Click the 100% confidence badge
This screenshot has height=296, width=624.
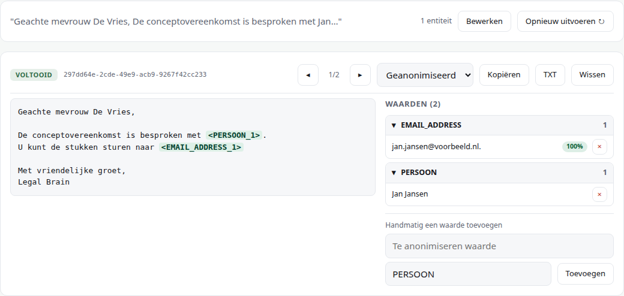[x=574, y=147]
